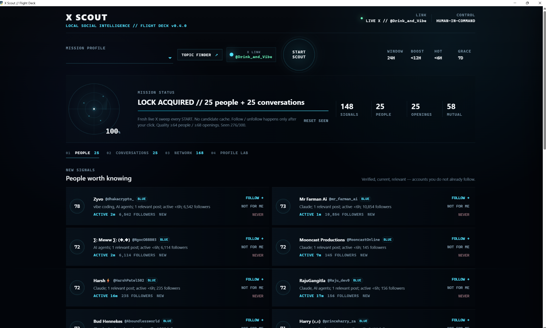Follow Harry @princeharry_za

pos(460,320)
